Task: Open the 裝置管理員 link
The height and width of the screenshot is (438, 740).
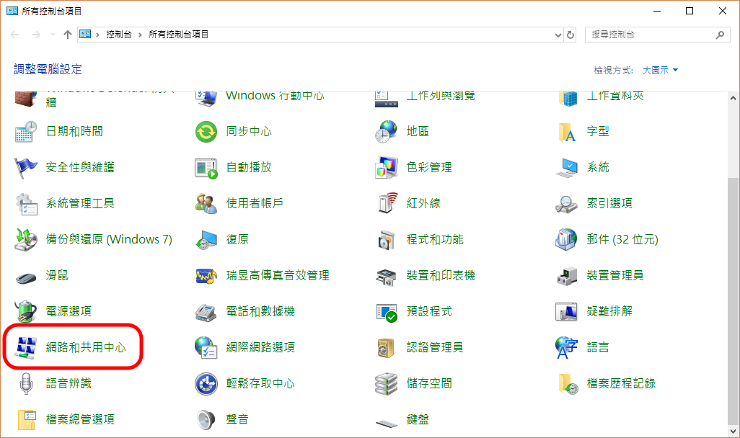Action: click(615, 275)
